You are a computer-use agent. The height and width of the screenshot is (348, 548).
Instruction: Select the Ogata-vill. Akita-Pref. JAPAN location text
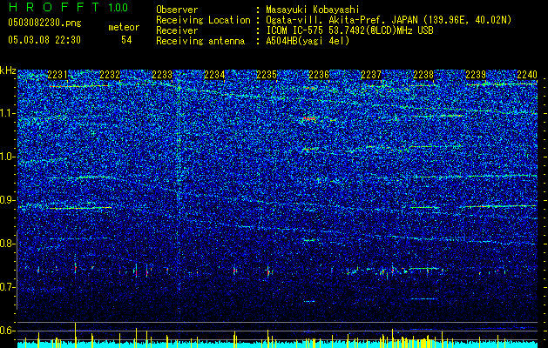pyautogui.click(x=389, y=20)
